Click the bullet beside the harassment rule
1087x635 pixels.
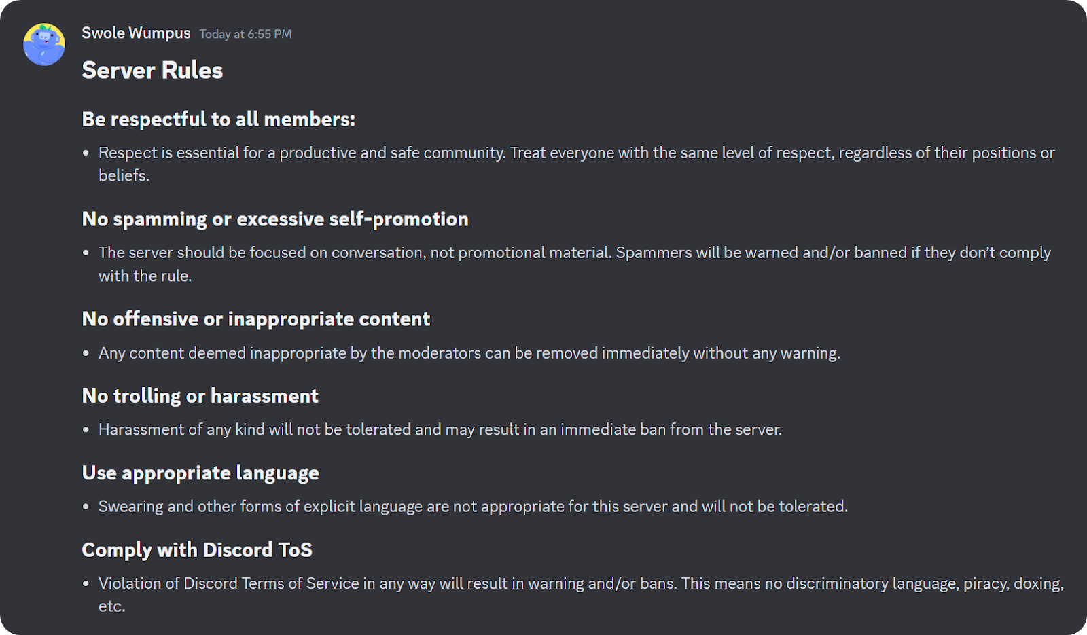[85, 429]
